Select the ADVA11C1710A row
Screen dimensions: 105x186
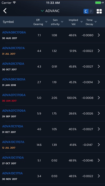[52, 129]
